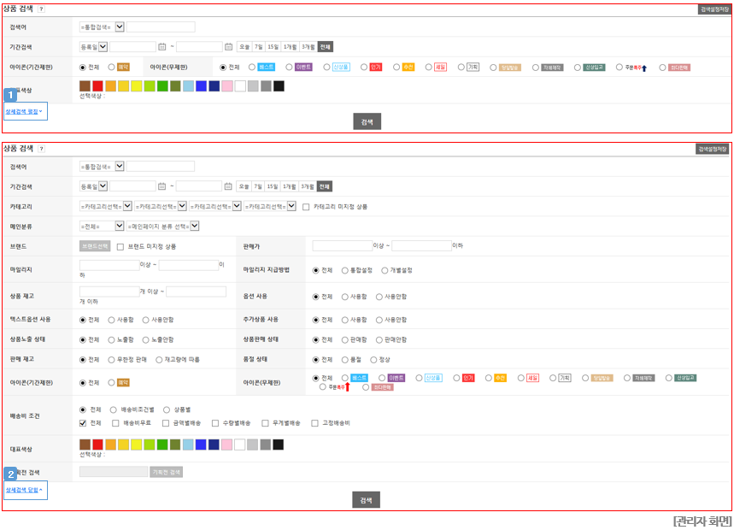The image size is (734, 530).
Task: Select the 1개월 period in top panel
Action: point(291,47)
